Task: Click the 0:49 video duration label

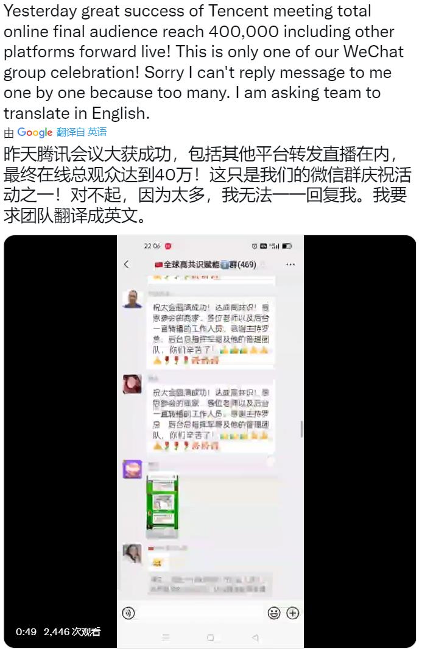Action: pos(26,631)
